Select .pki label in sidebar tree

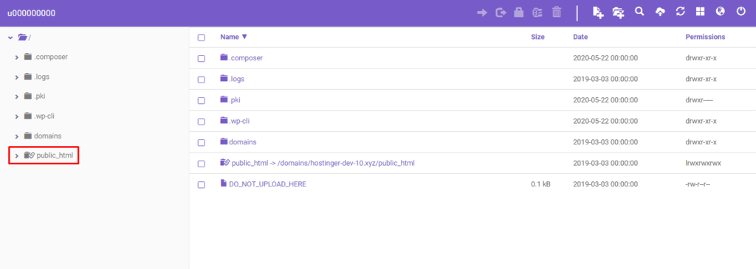point(40,97)
